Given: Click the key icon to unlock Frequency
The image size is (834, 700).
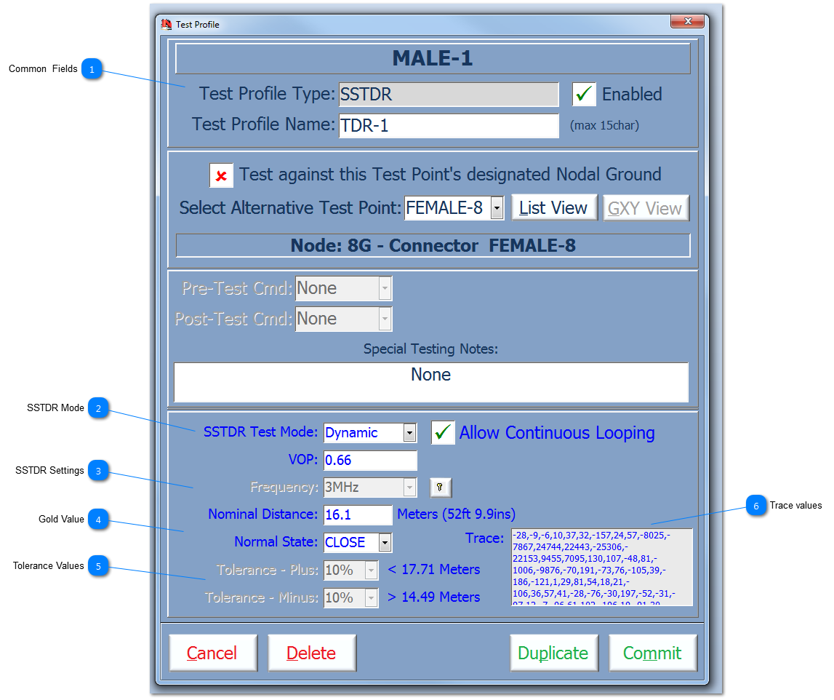Looking at the screenshot, I should point(440,488).
